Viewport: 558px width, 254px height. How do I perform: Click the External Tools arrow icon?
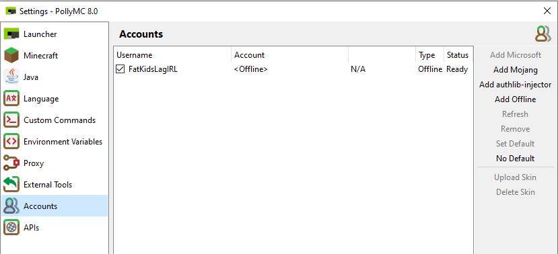11,185
